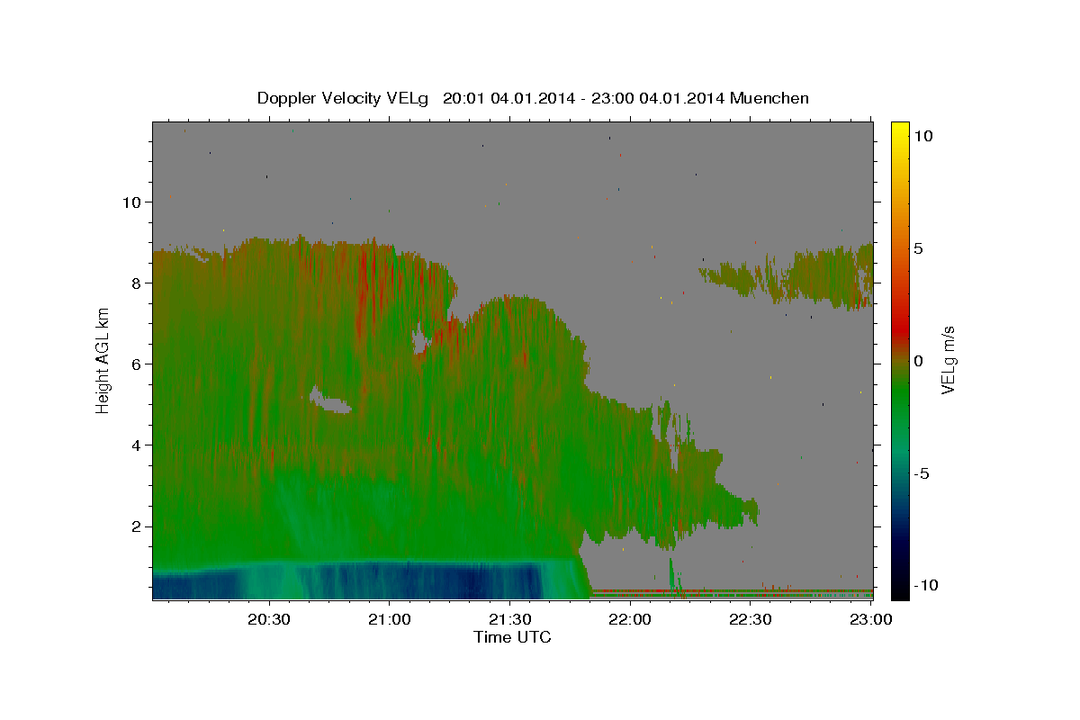Click the 21:30 time tick label

click(509, 619)
